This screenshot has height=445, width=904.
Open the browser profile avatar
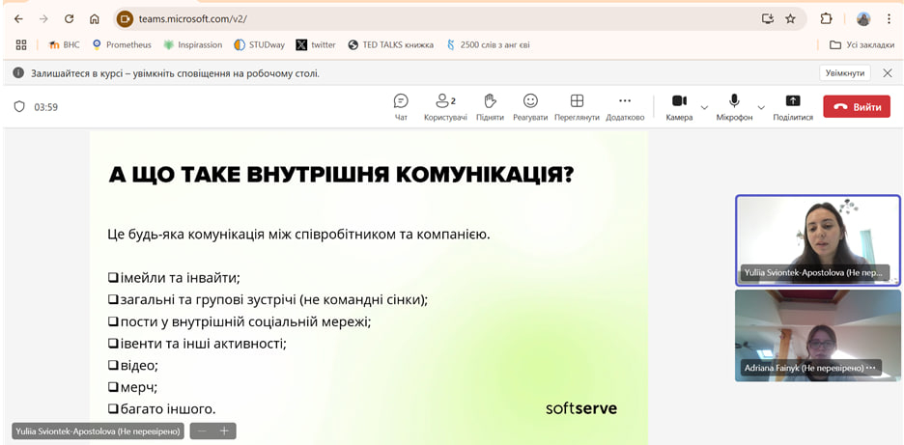coord(863,19)
